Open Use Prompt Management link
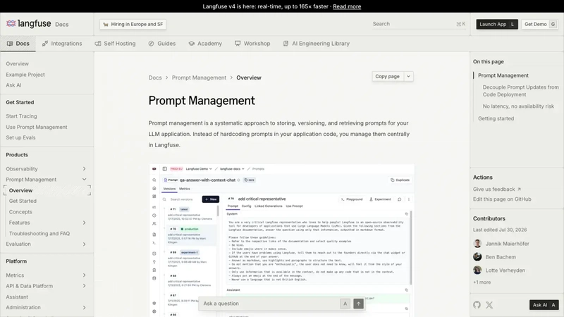Image resolution: width=564 pixels, height=317 pixels. (37, 127)
